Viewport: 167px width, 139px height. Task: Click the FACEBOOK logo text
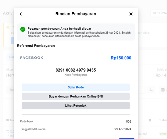(32, 58)
